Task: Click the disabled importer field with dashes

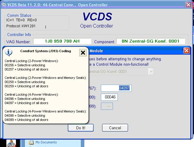Action: click(x=107, y=106)
